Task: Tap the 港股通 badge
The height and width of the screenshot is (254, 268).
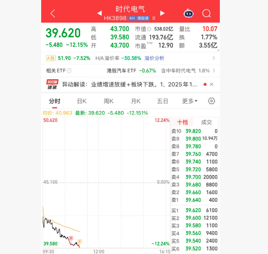Action: click(143, 18)
